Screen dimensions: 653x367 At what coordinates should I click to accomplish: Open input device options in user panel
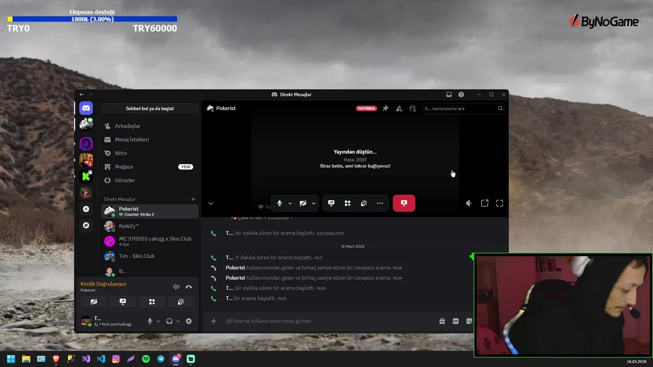[x=158, y=321]
